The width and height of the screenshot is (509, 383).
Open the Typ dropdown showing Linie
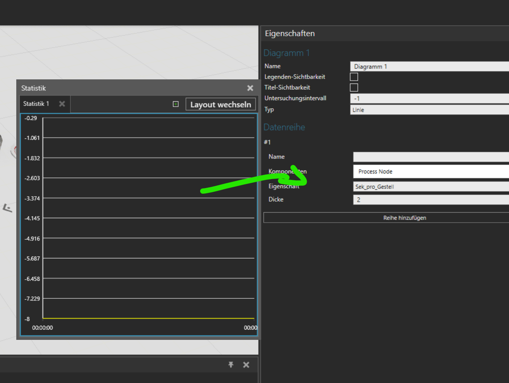(429, 110)
